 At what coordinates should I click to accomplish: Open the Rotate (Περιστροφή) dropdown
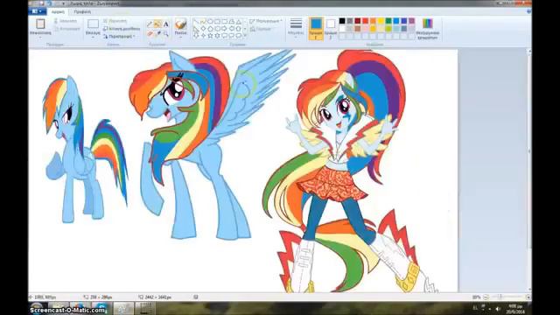tap(119, 37)
